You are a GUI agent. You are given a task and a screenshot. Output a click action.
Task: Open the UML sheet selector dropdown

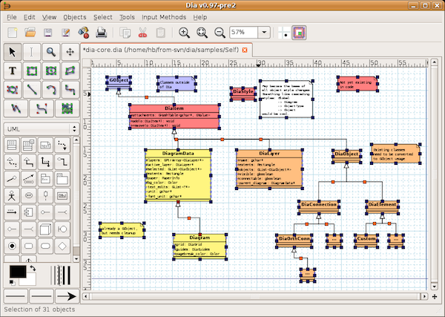pos(41,129)
